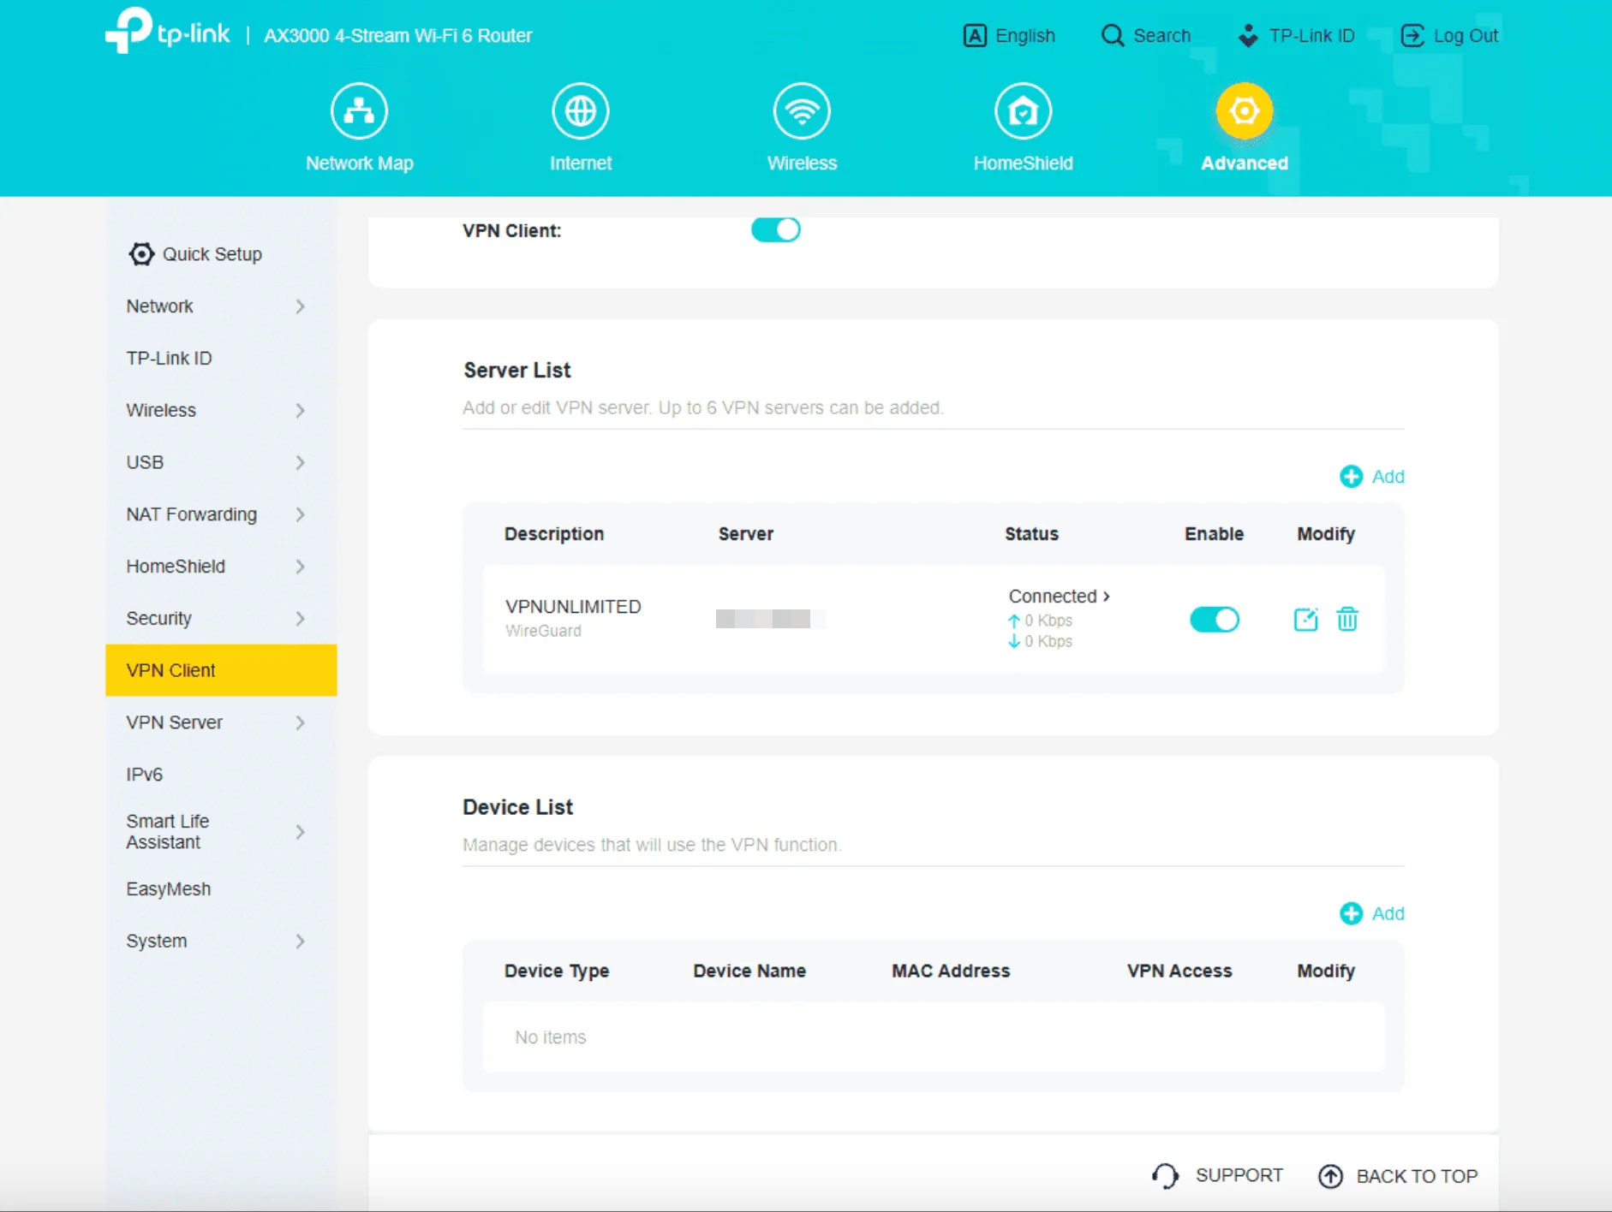Viewport: 1612px width, 1212px height.
Task: Click the Search text in header
Action: tap(1161, 36)
